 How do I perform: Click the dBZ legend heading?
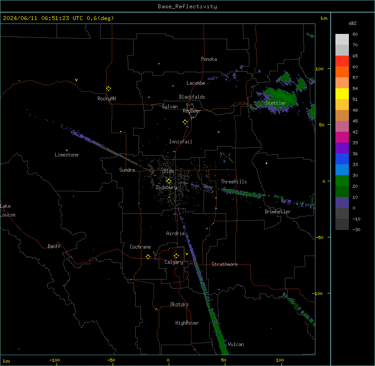click(x=352, y=23)
